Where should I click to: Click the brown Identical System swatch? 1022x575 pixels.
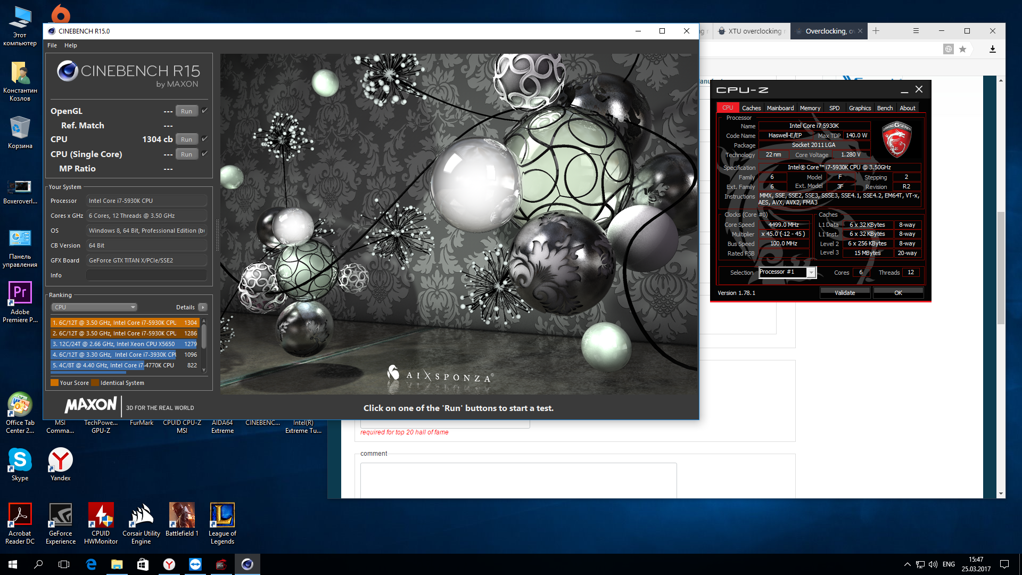95,383
